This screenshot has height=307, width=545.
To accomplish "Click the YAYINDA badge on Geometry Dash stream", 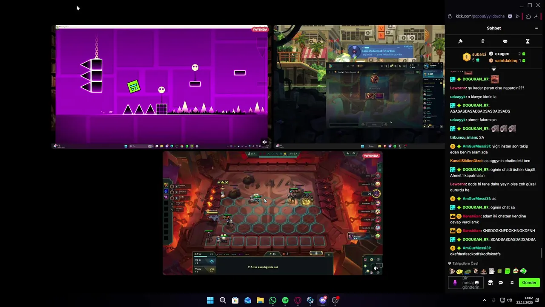I will click(x=260, y=29).
